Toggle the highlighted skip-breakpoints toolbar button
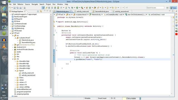Screen dimensions: 178x100 [x=43, y=8]
